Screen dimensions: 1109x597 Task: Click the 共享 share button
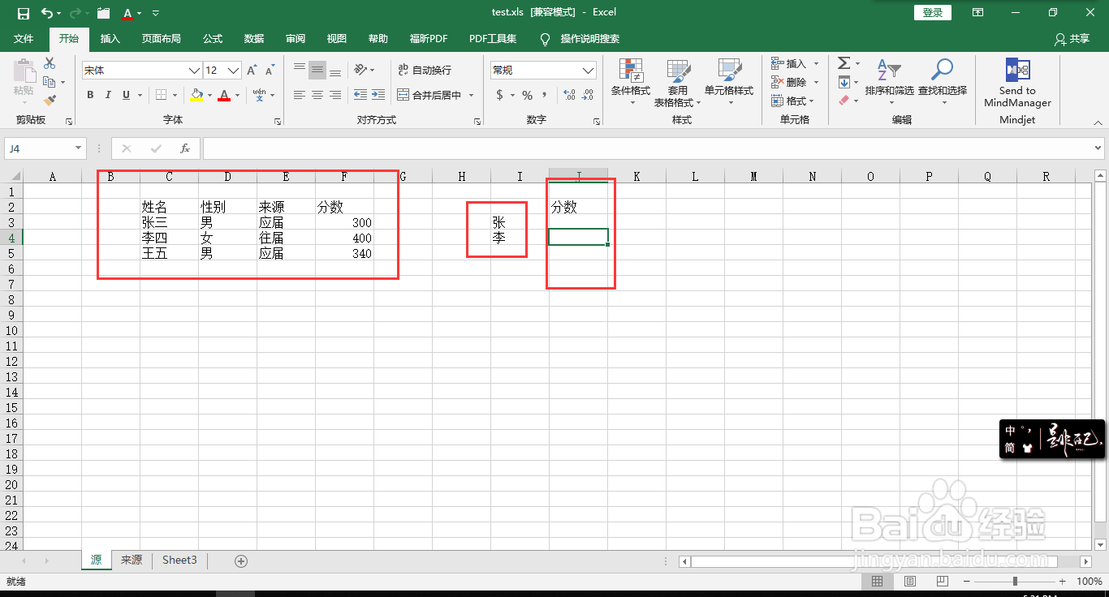[x=1072, y=39]
